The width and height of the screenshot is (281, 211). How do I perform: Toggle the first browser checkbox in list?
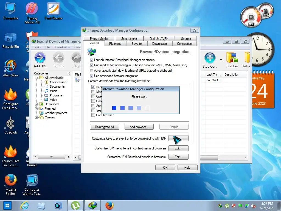coord(93,87)
